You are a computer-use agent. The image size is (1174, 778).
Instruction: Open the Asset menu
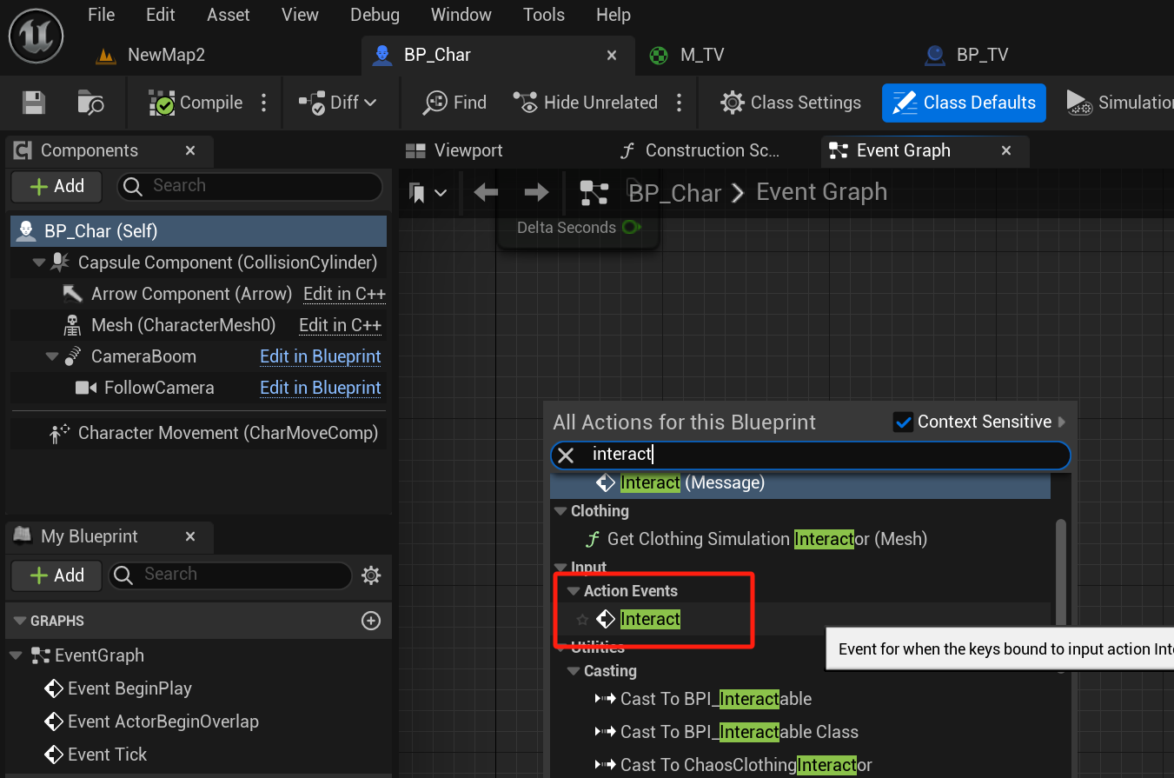[229, 15]
